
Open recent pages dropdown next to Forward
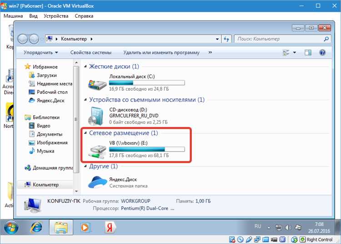[42, 39]
